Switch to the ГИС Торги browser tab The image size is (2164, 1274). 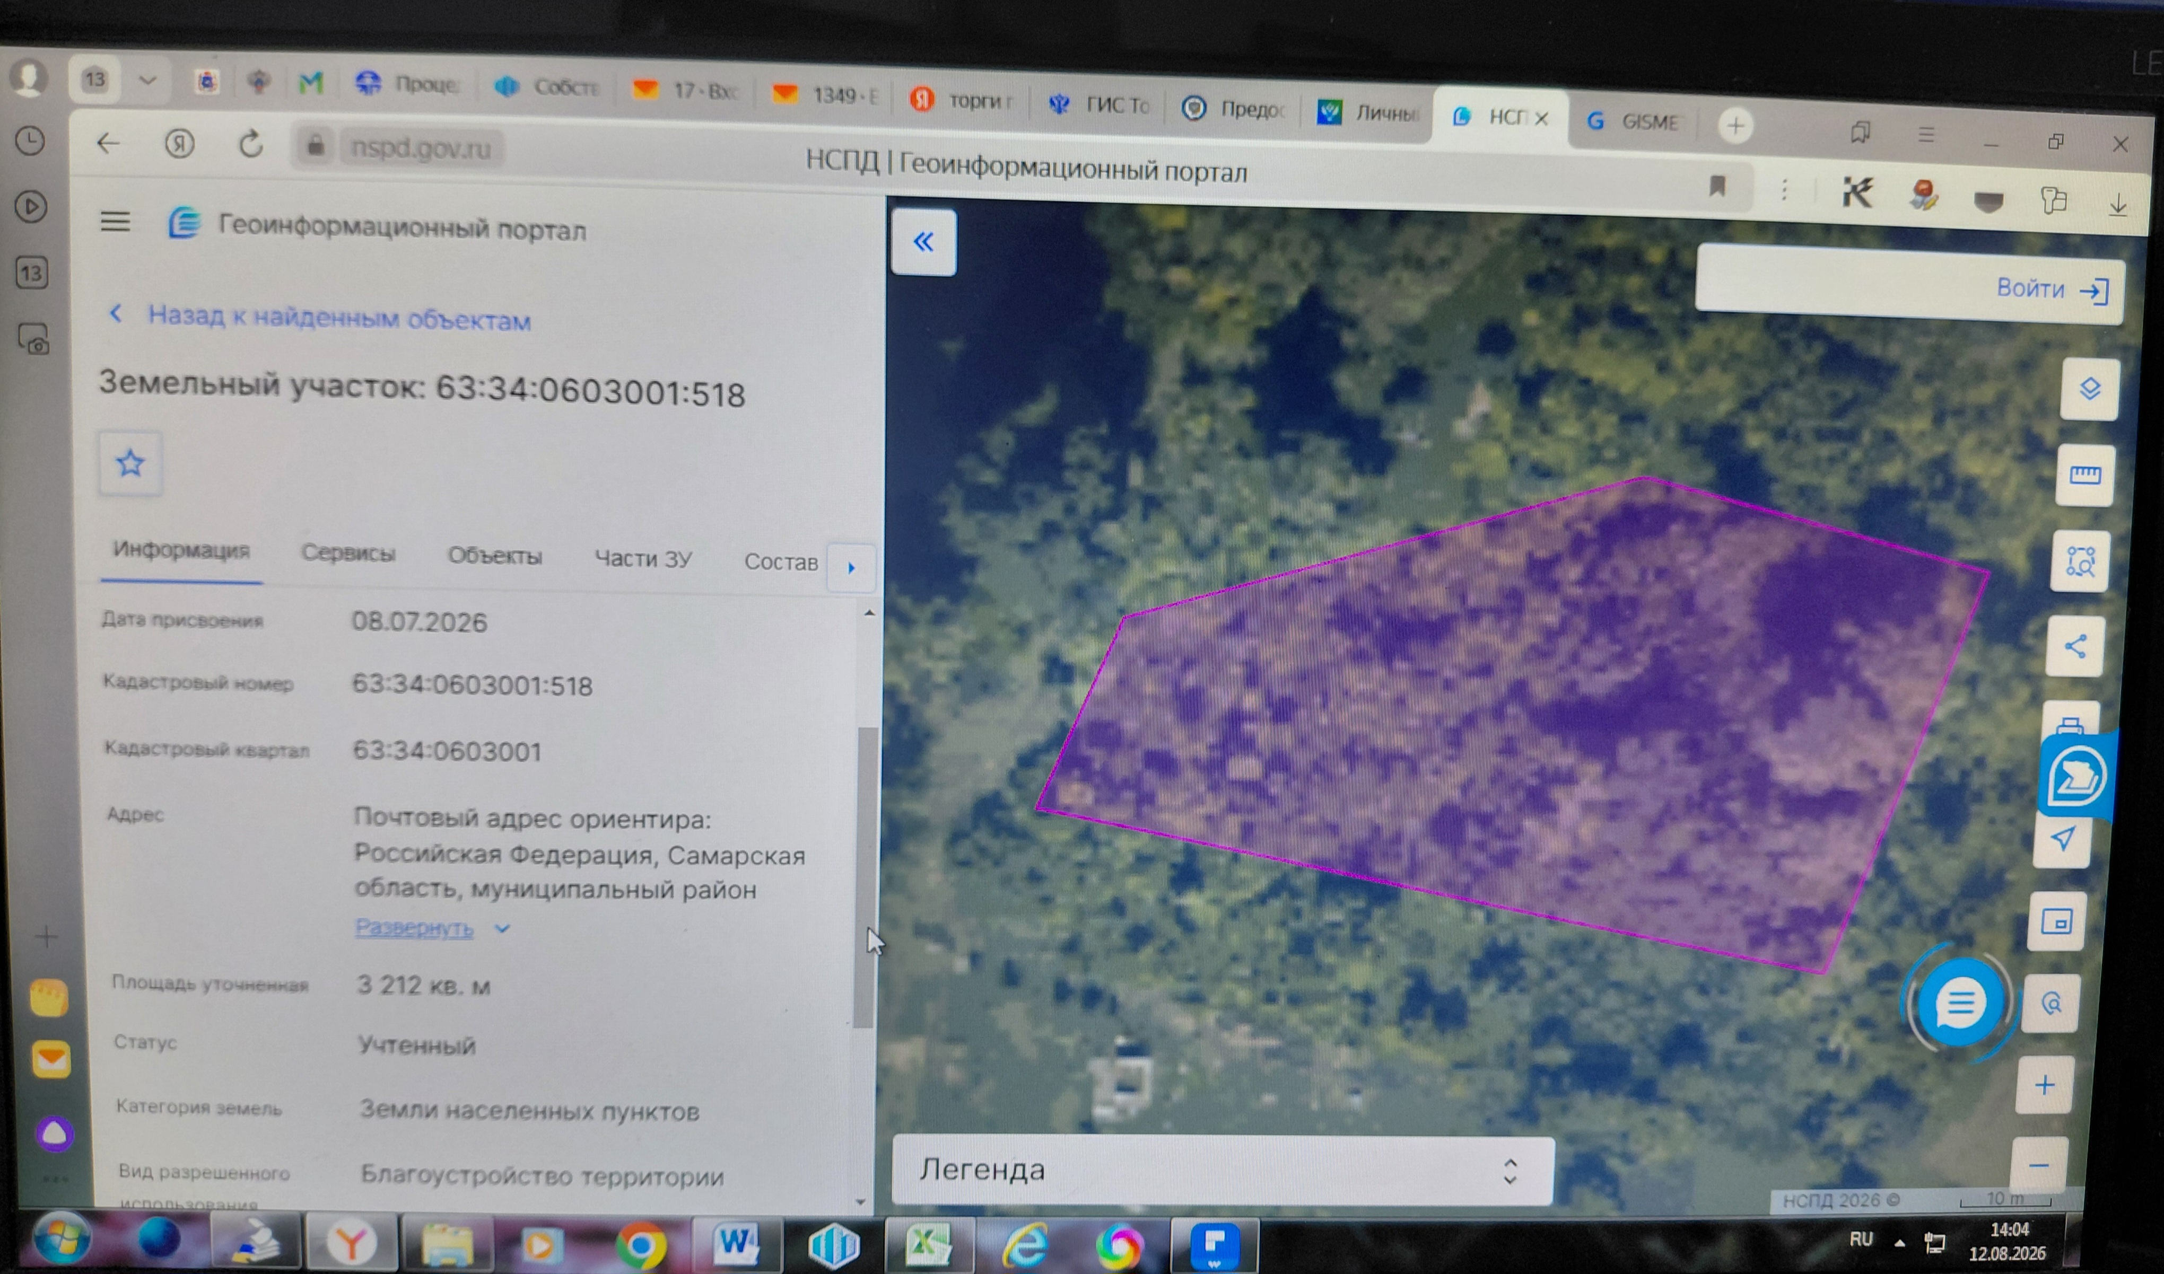click(1099, 105)
